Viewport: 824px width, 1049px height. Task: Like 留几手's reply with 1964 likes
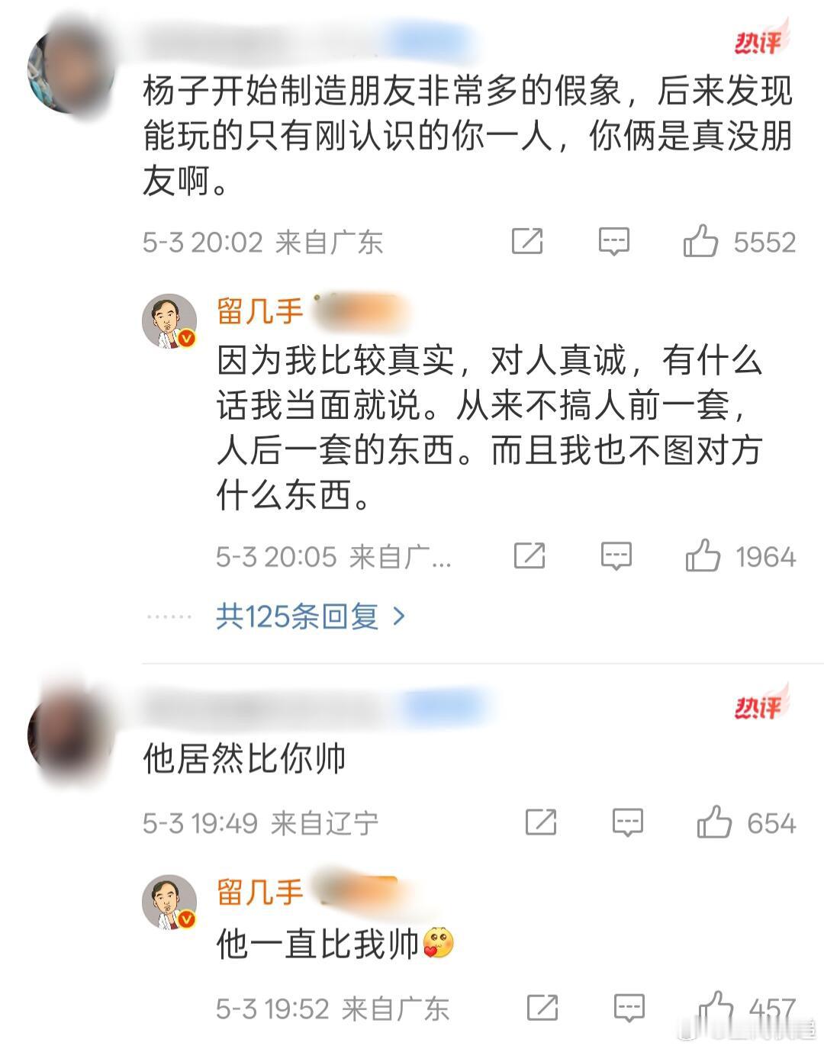[703, 555]
